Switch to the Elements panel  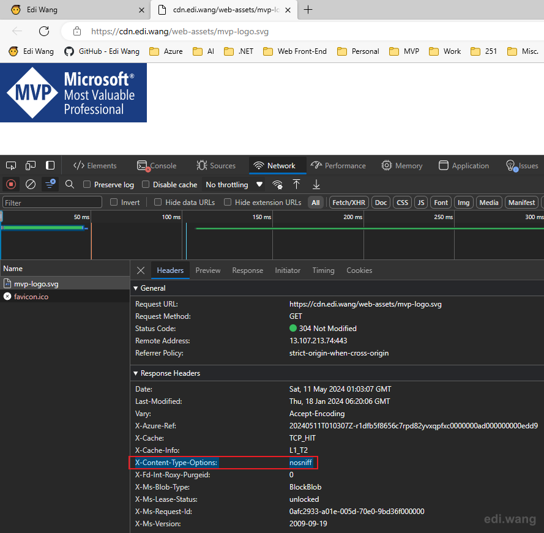(95, 165)
